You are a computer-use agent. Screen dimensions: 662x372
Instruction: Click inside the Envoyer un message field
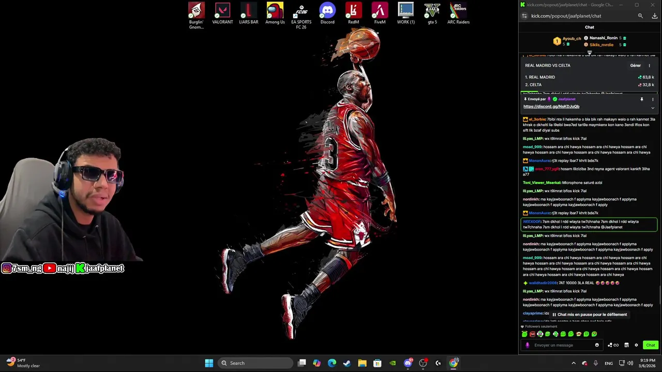pos(563,345)
